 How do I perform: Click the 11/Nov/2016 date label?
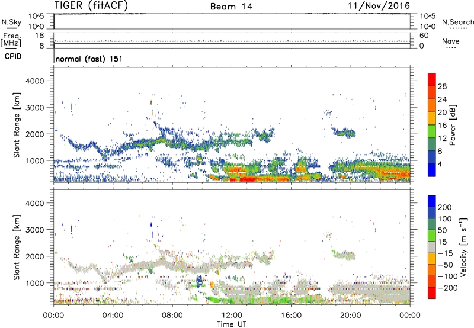[379, 5]
